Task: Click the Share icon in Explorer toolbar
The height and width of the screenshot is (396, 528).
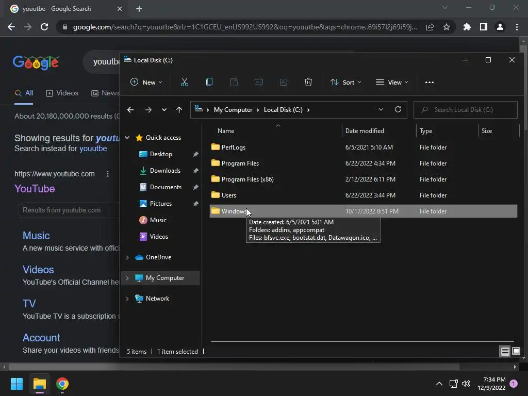Action: pyautogui.click(x=284, y=82)
